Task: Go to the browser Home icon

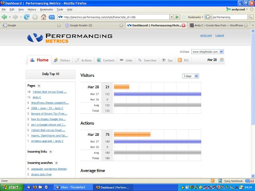Action: click(x=43, y=17)
